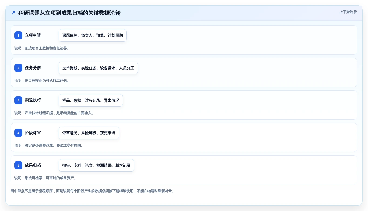Click the note 决定是否调整路线、资源或交付时间
The width and height of the screenshot is (368, 211).
pyautogui.click(x=49, y=146)
